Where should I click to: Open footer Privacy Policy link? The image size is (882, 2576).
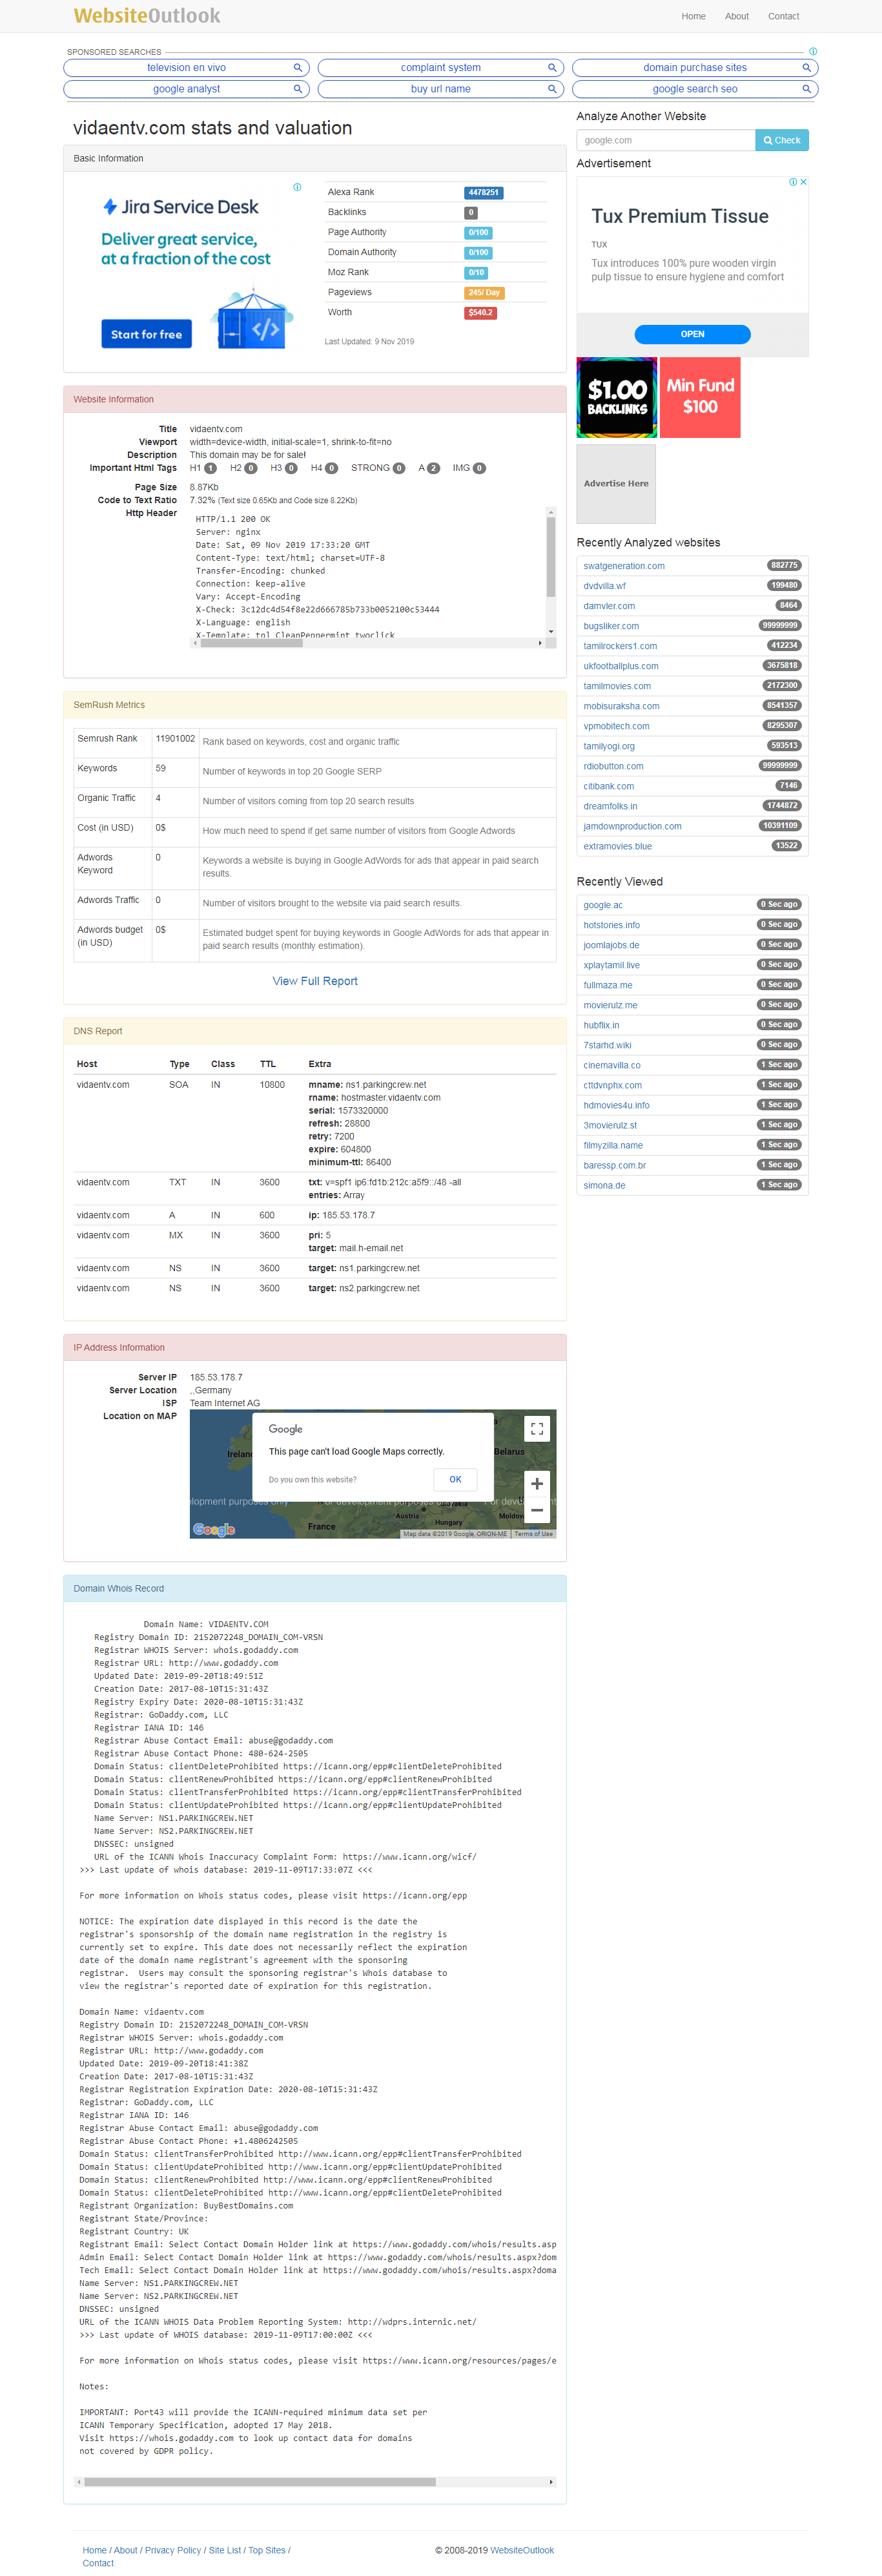tap(173, 2550)
